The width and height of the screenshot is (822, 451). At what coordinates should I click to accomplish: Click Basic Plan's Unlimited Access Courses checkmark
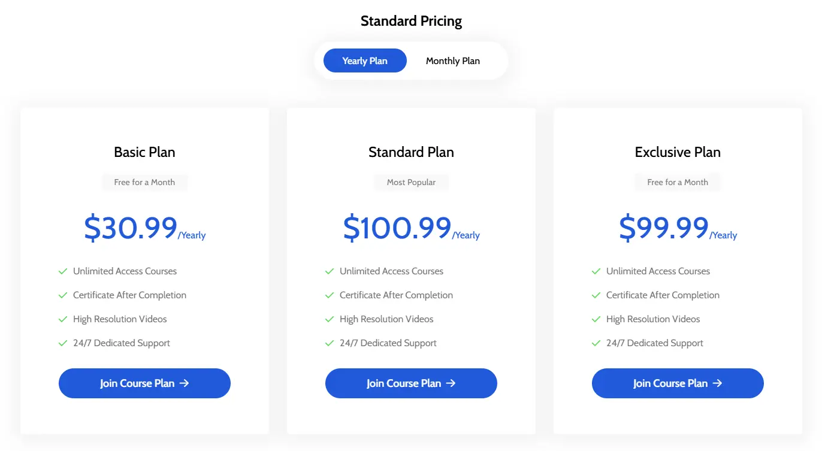click(x=63, y=271)
